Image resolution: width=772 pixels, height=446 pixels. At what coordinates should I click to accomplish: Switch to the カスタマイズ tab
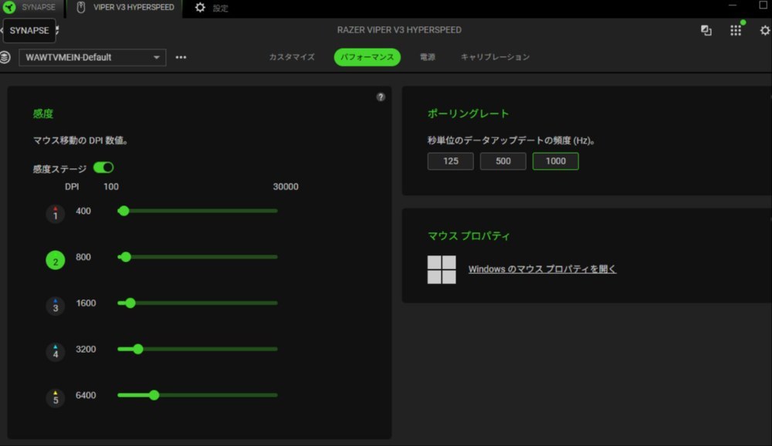click(292, 57)
